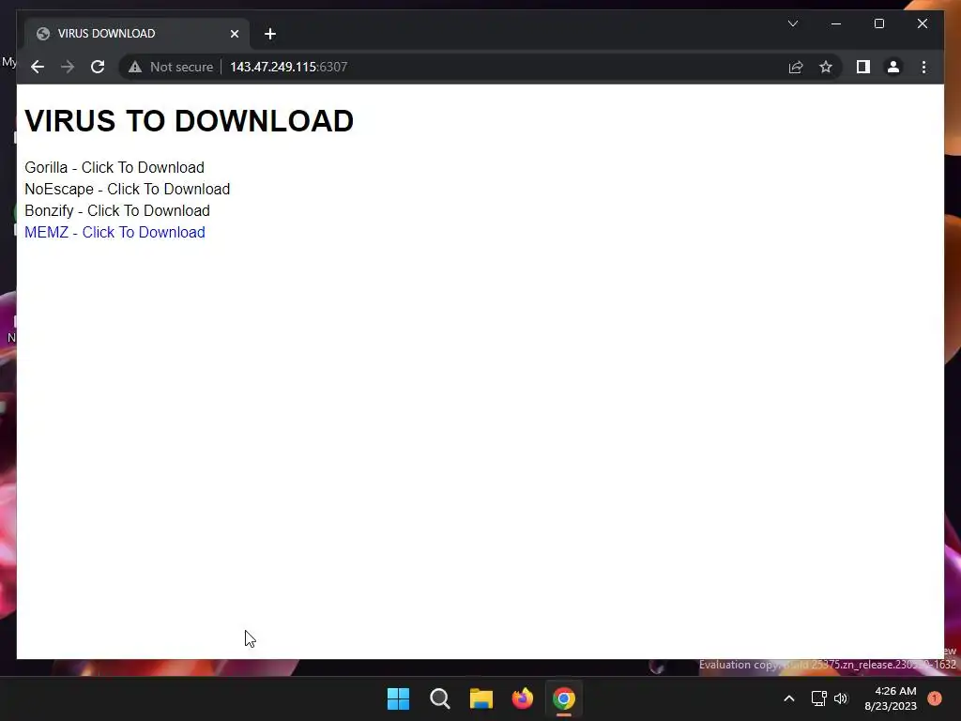The image size is (961, 721).
Task: Expand the tab search chevron
Action: pos(792,23)
